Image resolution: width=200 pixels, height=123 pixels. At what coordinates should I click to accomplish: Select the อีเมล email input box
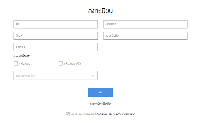(x=55, y=36)
